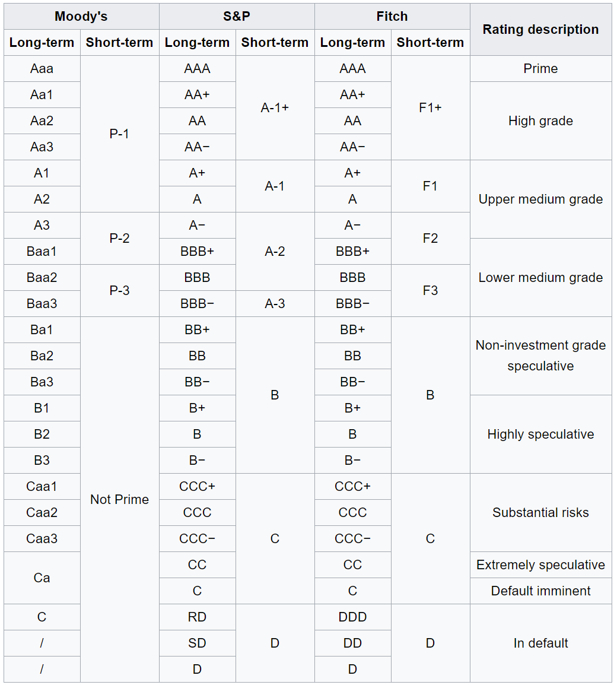Image resolution: width=614 pixels, height=685 pixels.
Task: Select the Default imminent description cell
Action: (x=540, y=591)
